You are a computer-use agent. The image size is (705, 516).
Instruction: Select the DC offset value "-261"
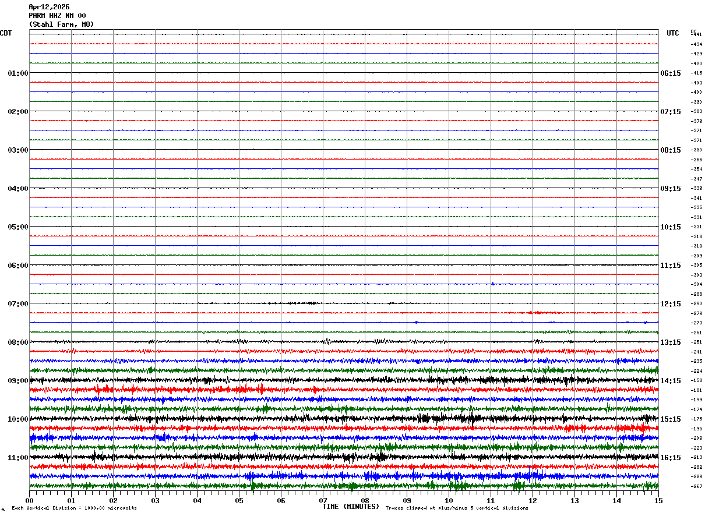pyautogui.click(x=696, y=333)
